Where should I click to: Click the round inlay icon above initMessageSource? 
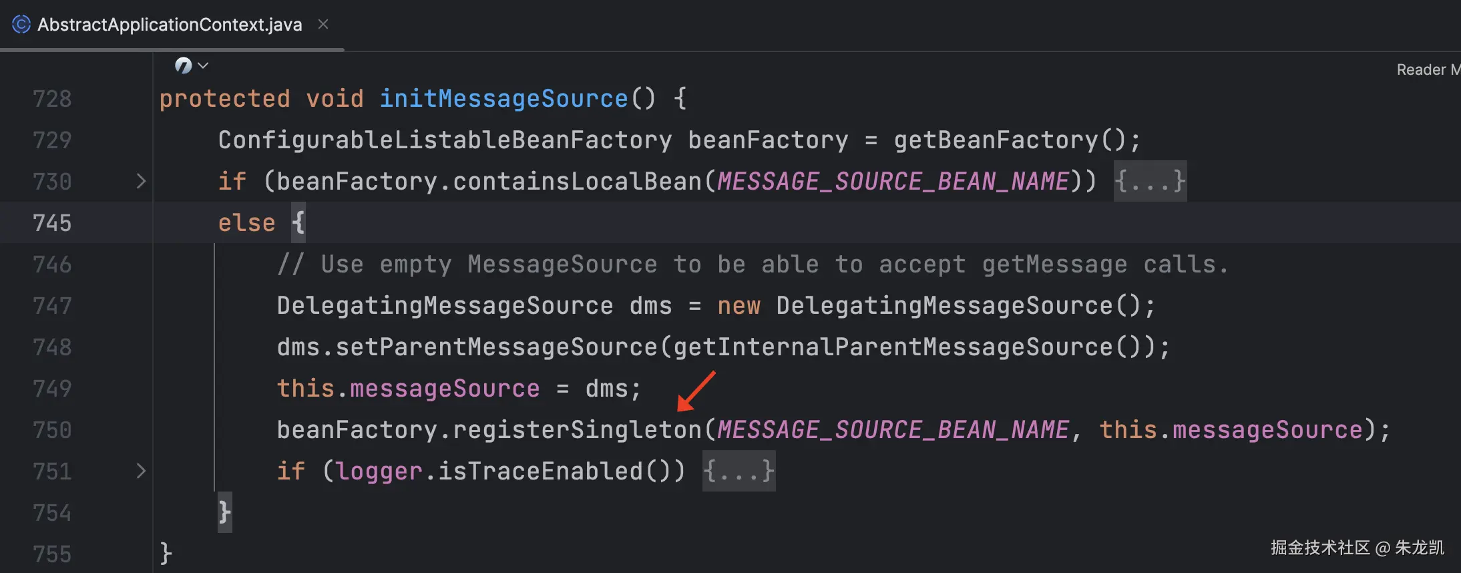click(183, 65)
